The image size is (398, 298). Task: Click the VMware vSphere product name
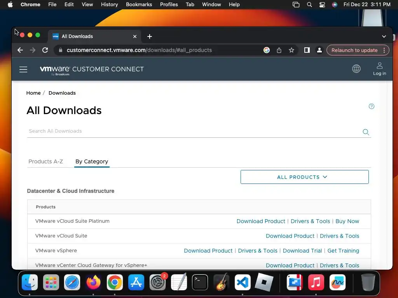[56, 250]
